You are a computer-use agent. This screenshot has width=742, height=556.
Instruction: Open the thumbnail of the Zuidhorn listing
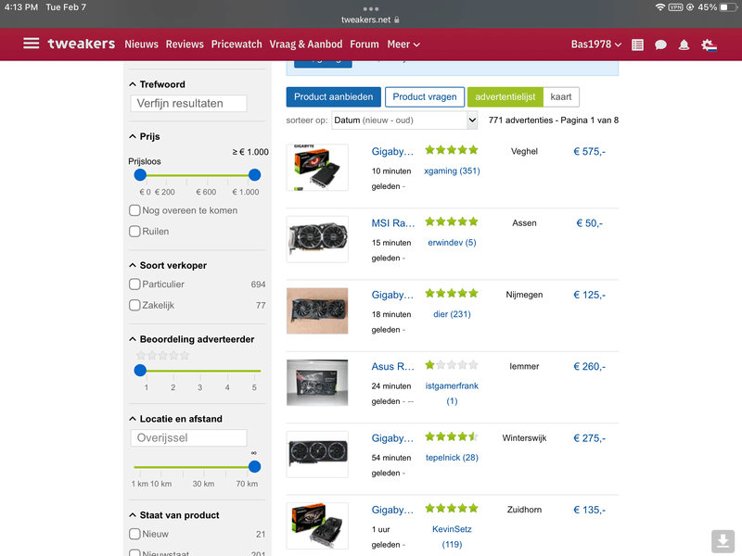(x=317, y=525)
